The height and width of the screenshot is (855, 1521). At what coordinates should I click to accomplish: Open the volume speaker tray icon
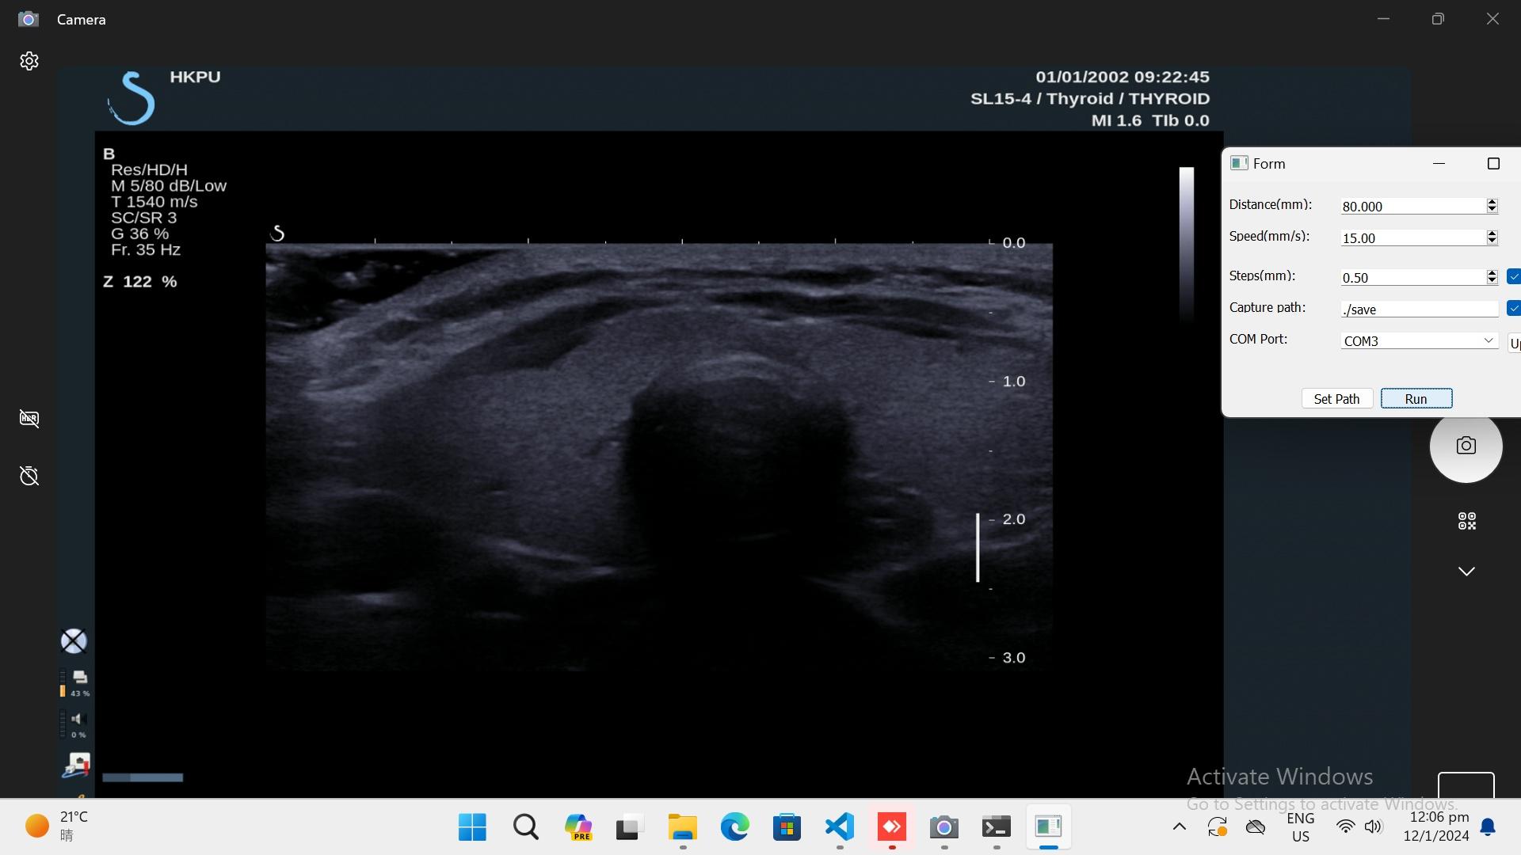pos(1373,827)
